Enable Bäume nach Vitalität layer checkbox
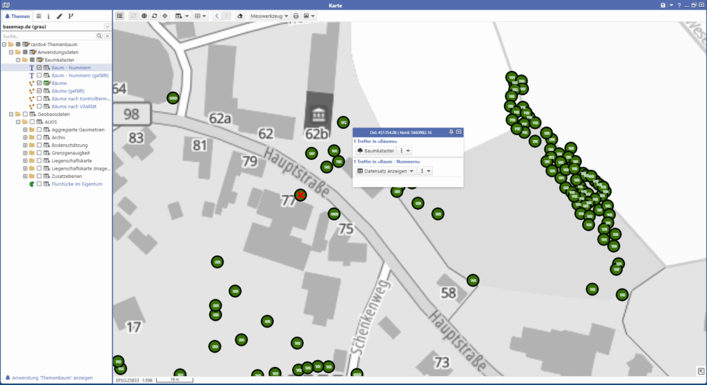This screenshot has width=707, height=385. tap(39, 106)
